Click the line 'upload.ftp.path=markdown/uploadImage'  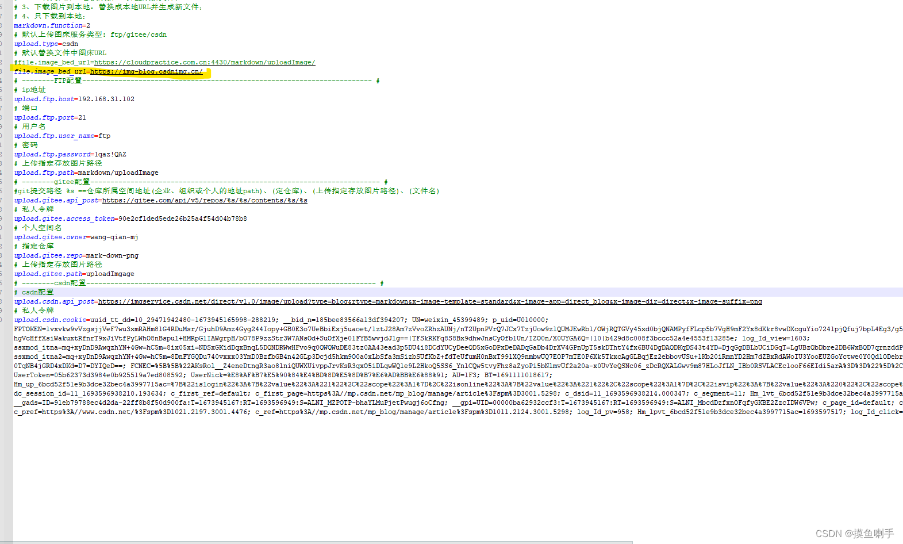click(x=86, y=173)
